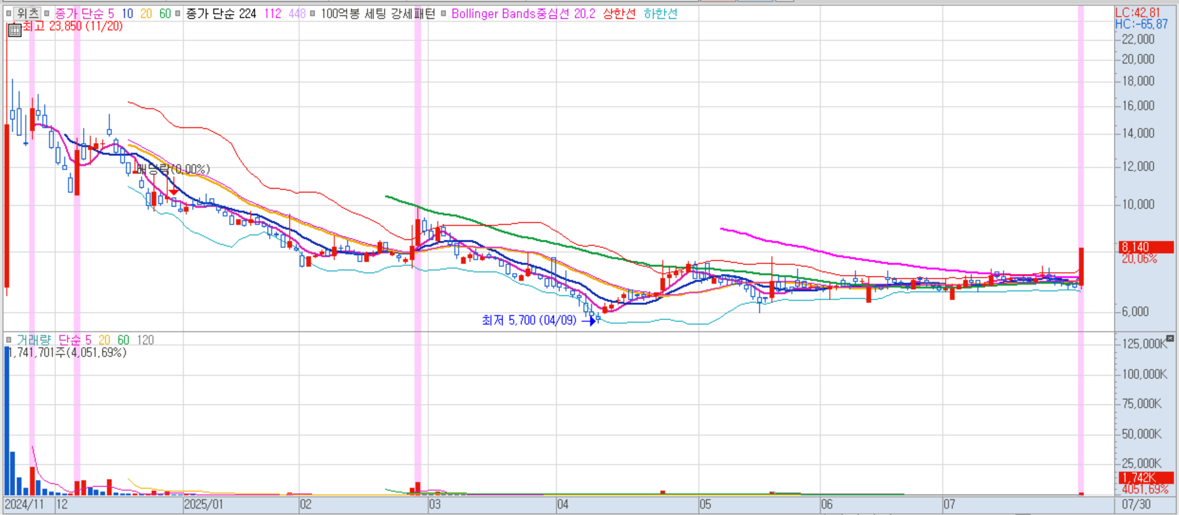The width and height of the screenshot is (1179, 515).
Task: Click the 1,741,701주(4,051.69%) volume readout
Action: point(67,352)
